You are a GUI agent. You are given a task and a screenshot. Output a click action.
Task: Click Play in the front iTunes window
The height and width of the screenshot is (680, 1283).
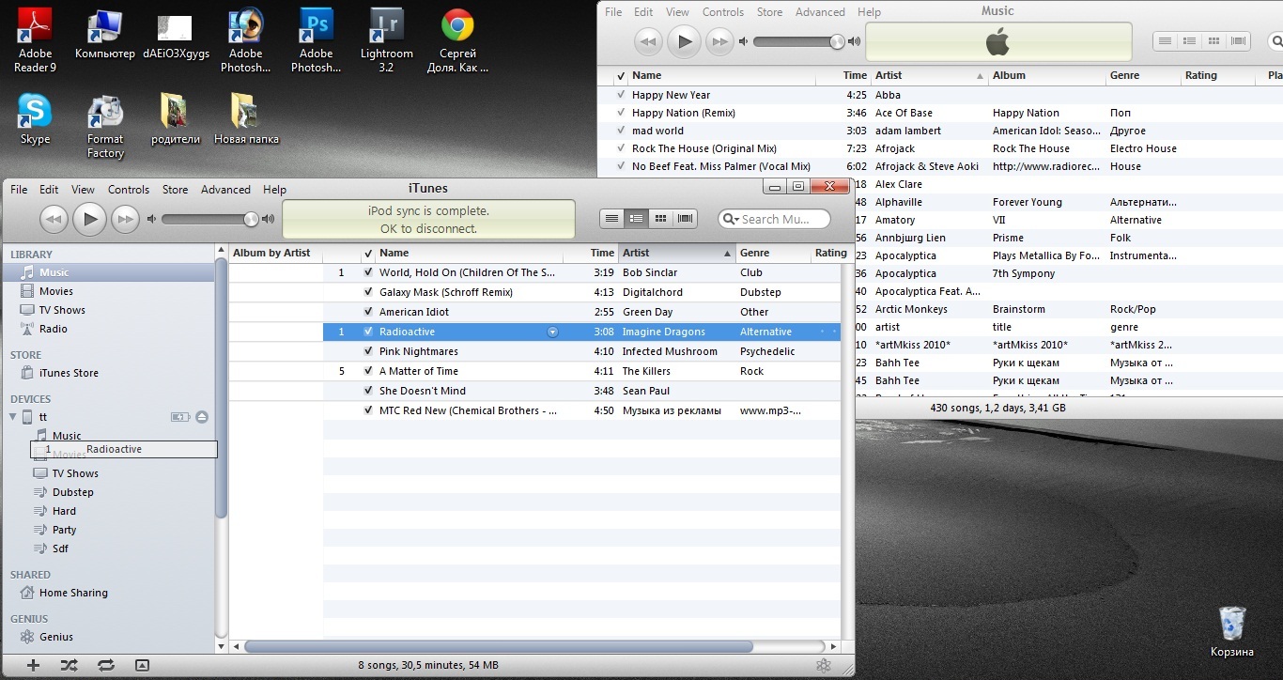(89, 219)
